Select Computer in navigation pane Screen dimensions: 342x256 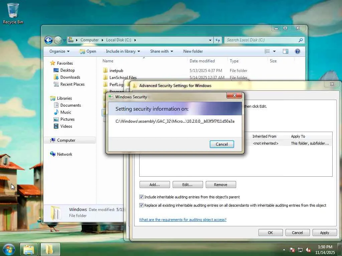[70, 140]
